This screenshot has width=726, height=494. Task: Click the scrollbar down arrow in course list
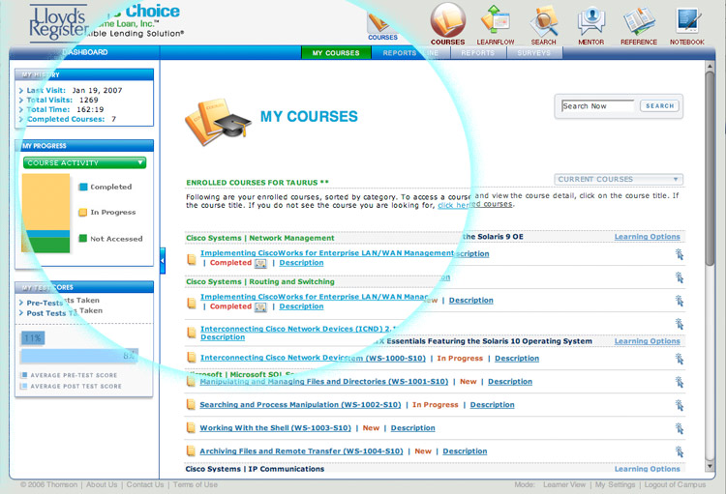(710, 467)
